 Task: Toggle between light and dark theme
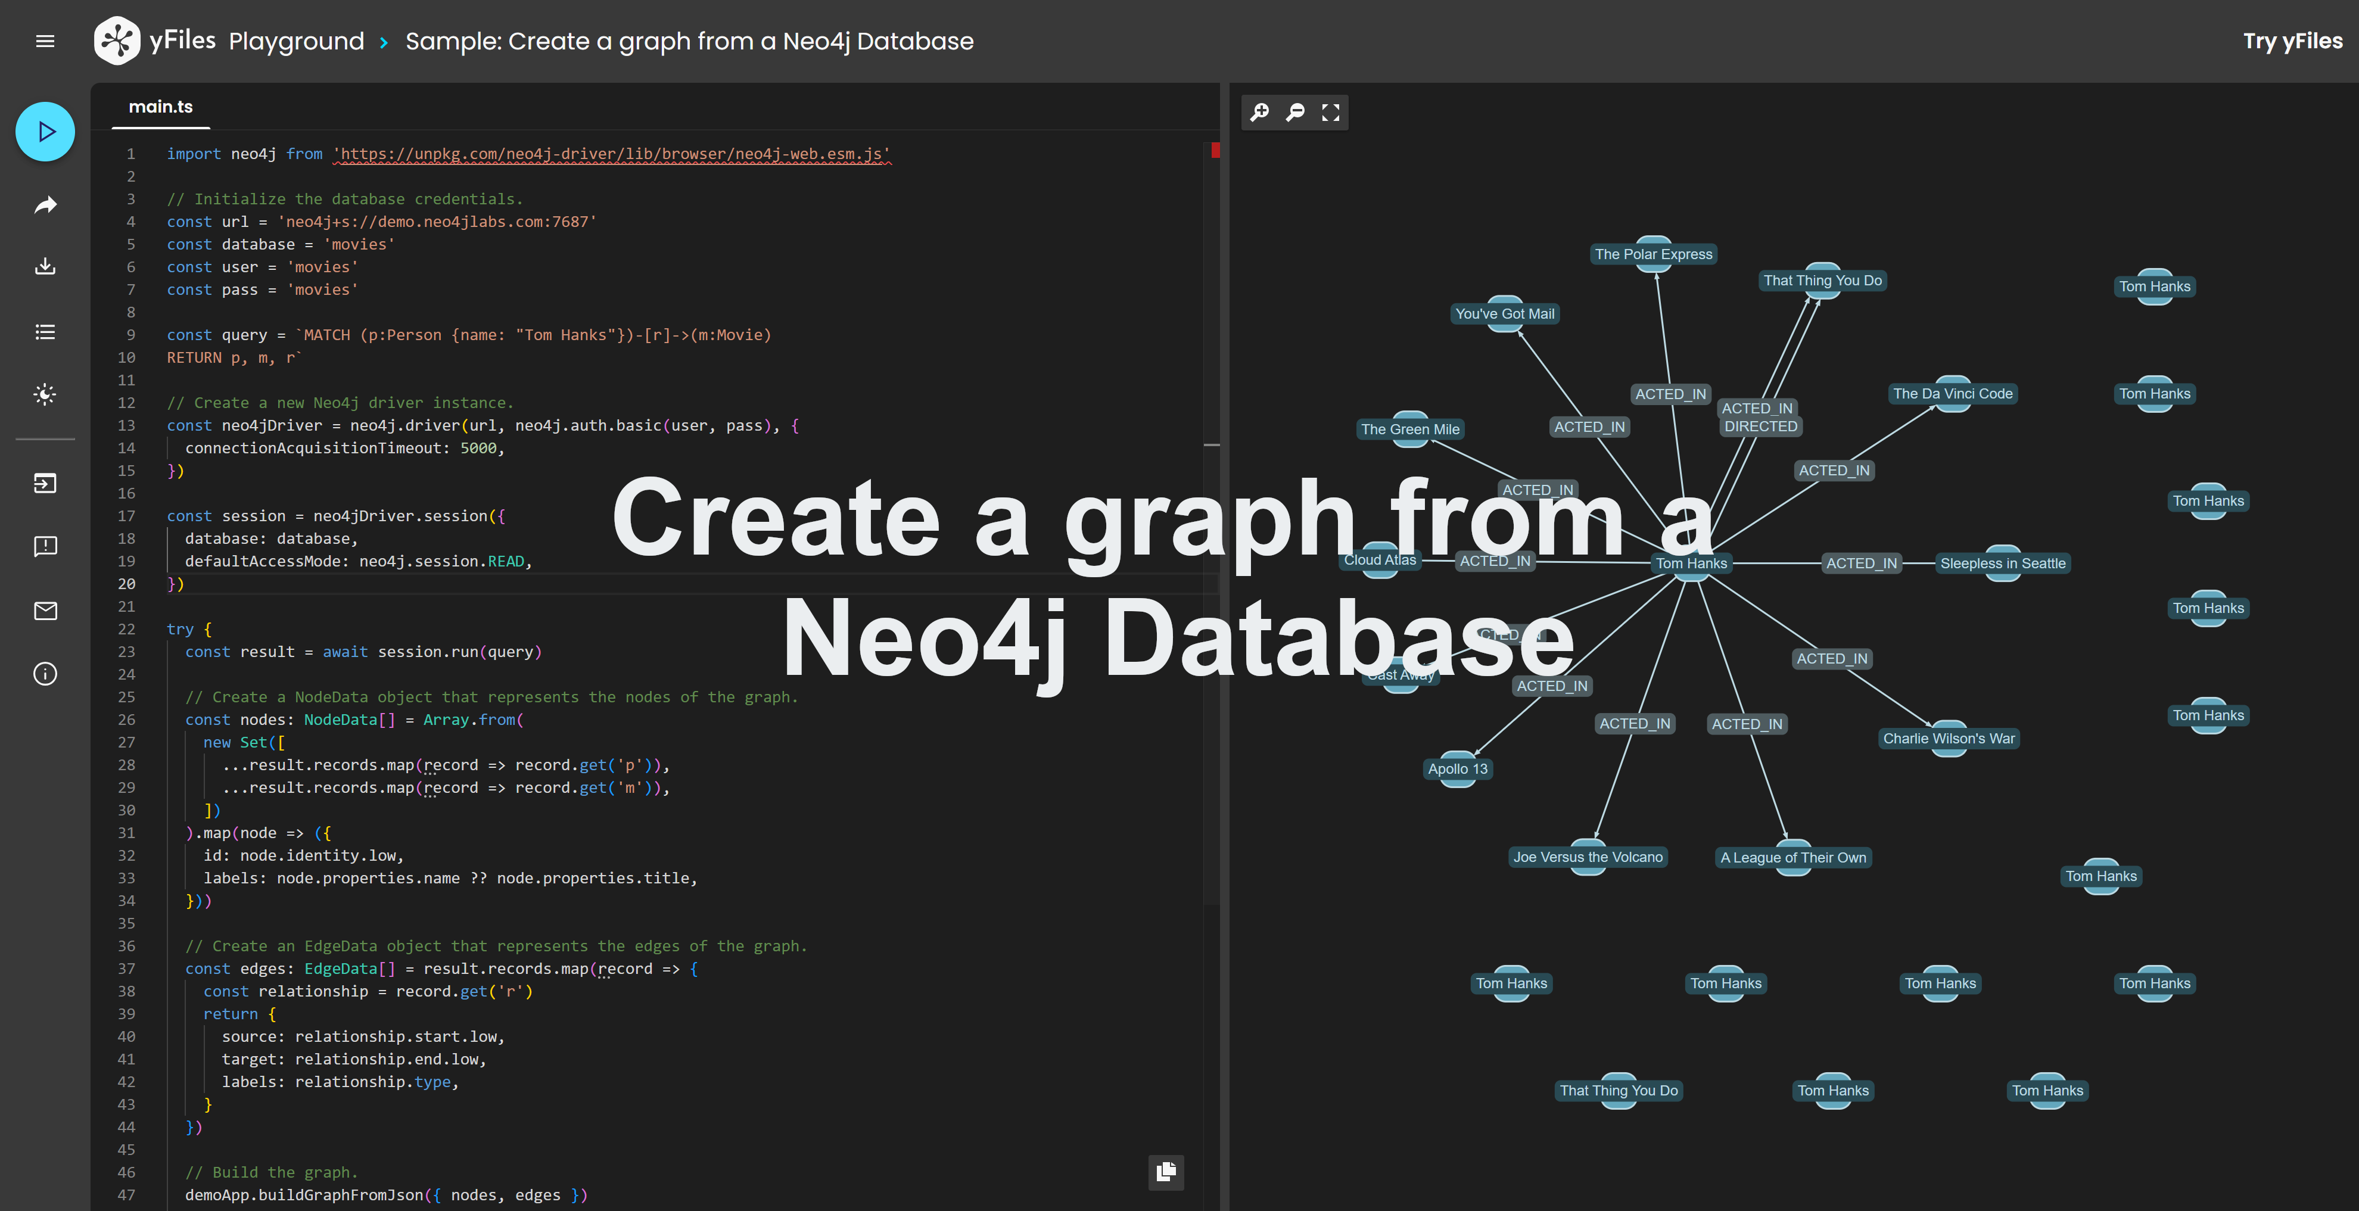click(x=44, y=395)
